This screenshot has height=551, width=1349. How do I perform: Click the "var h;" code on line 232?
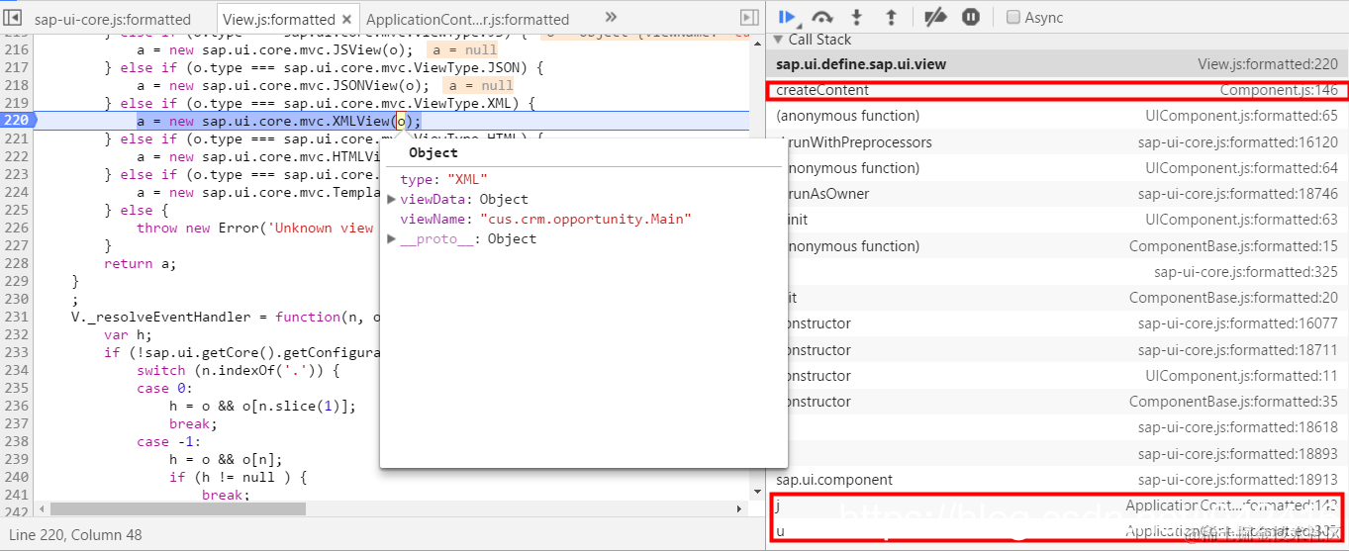(x=128, y=334)
